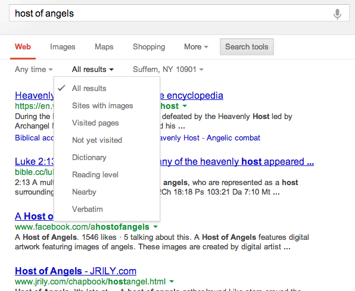Viewport: 355px width, 291px height.
Task: Open the Shopping tab
Action: tap(149, 47)
